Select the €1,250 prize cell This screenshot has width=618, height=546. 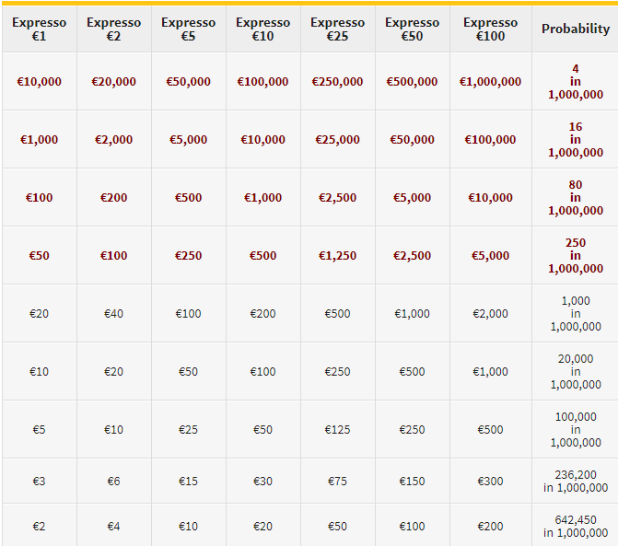337,256
